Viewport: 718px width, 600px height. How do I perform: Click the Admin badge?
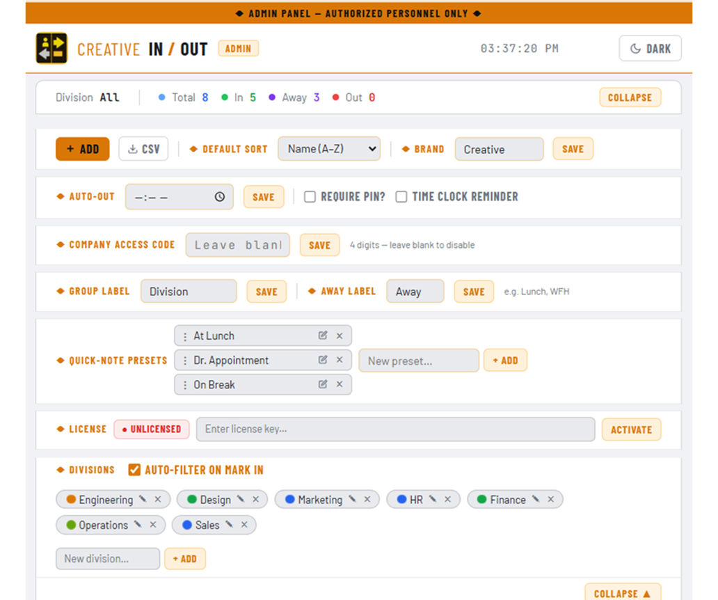[238, 49]
